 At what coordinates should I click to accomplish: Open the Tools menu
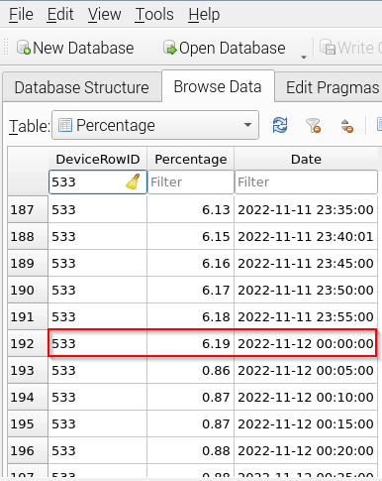pyautogui.click(x=154, y=15)
